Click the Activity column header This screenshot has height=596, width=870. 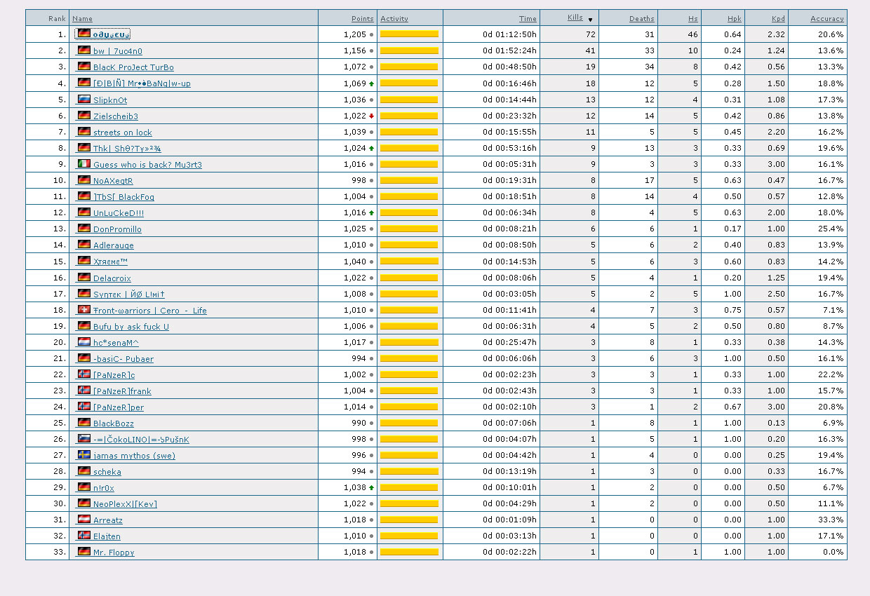coord(394,19)
